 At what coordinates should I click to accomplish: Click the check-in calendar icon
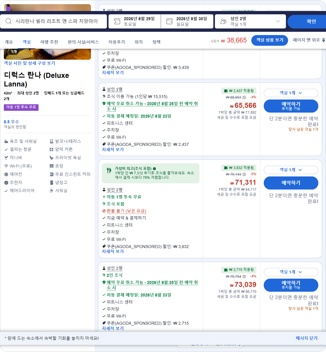(117, 21)
